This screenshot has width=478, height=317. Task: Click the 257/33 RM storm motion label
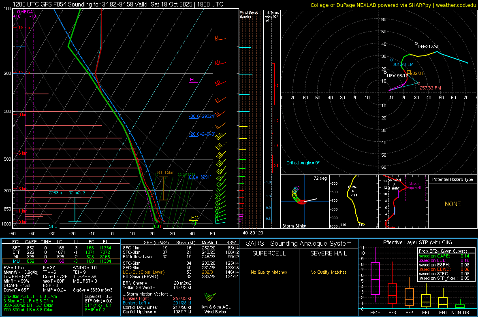[430, 88]
